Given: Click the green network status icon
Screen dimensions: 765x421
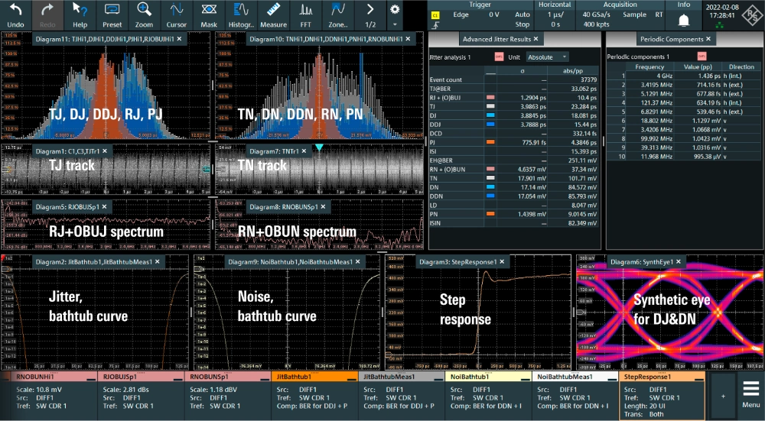Looking at the screenshot, I should tap(721, 25).
